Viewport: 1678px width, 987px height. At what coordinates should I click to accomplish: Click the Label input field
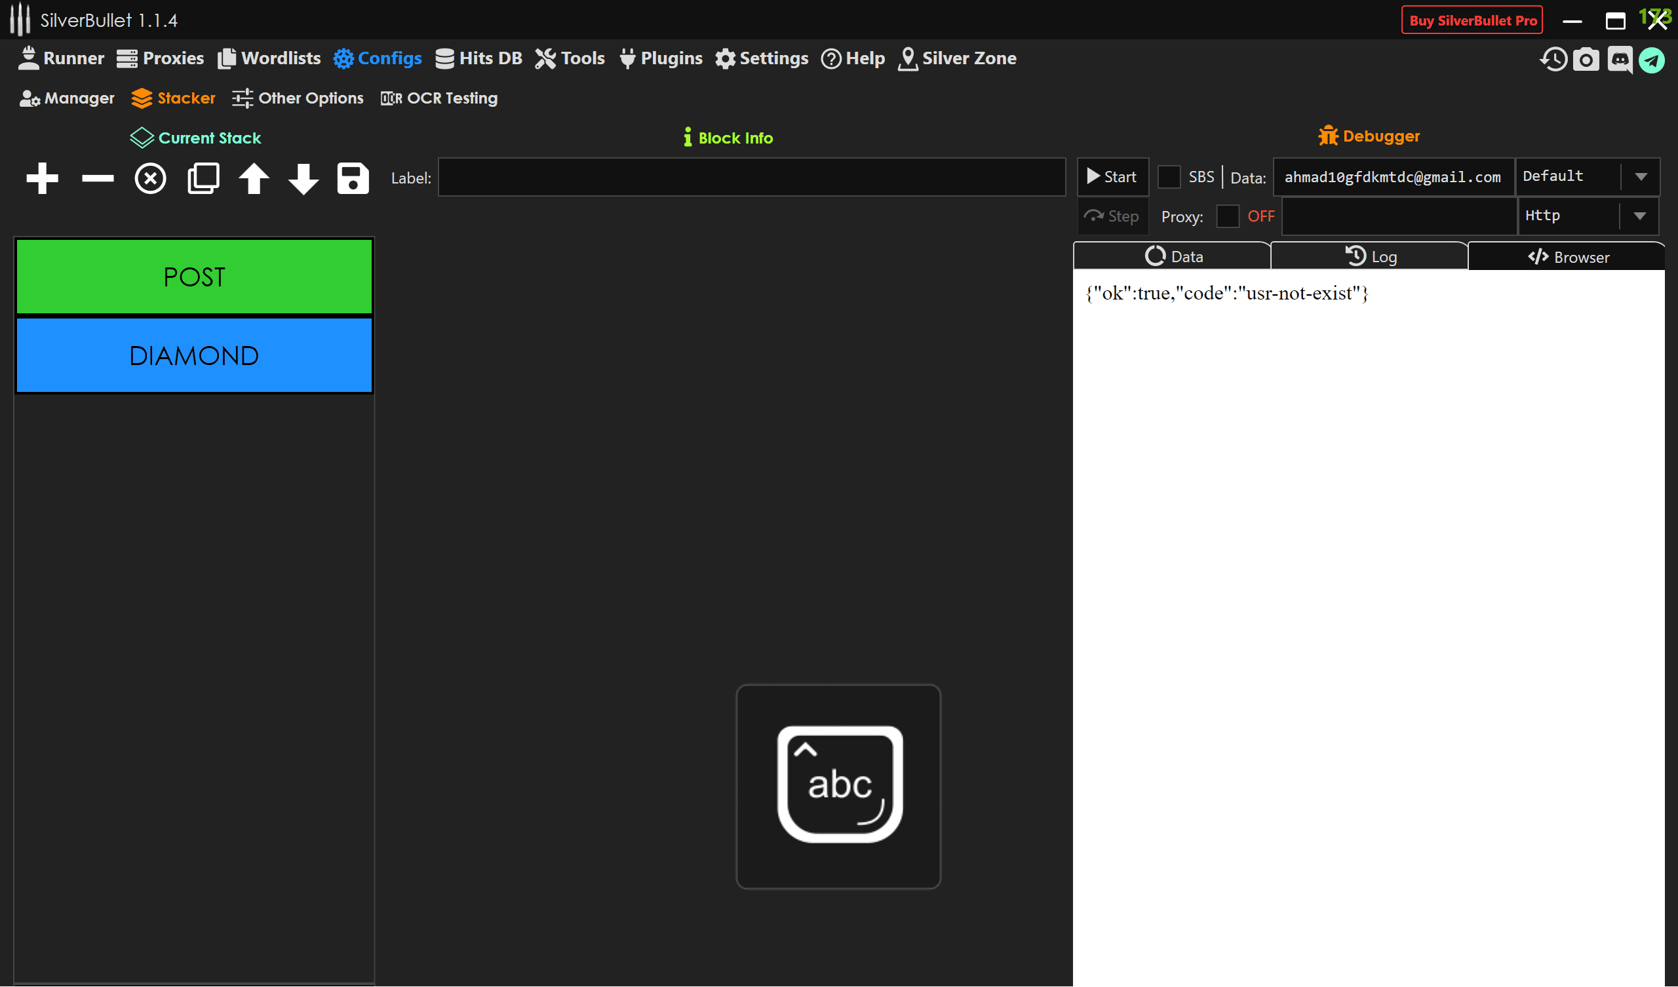(751, 178)
